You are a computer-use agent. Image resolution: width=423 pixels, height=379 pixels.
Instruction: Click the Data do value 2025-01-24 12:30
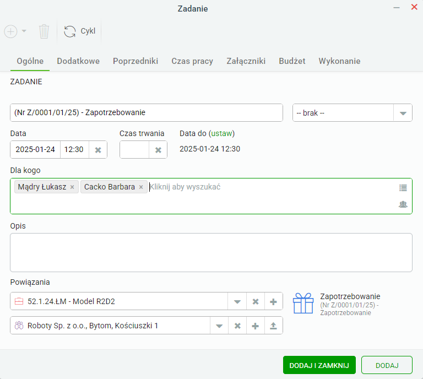(210, 149)
